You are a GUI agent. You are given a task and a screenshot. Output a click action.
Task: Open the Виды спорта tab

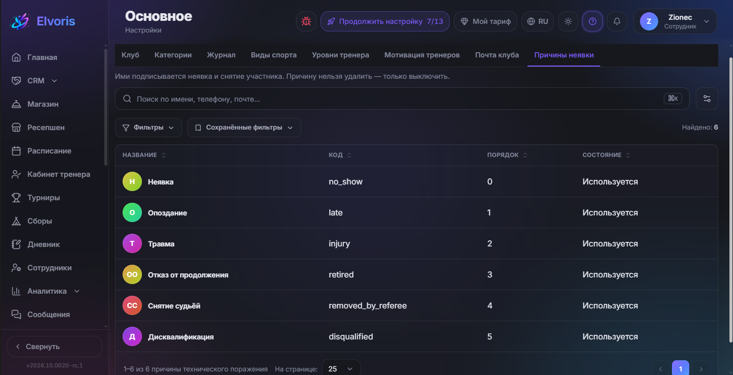click(274, 55)
